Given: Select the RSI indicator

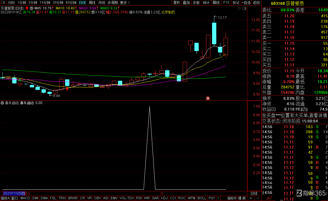Looking at the screenshot, I should pos(139,198).
